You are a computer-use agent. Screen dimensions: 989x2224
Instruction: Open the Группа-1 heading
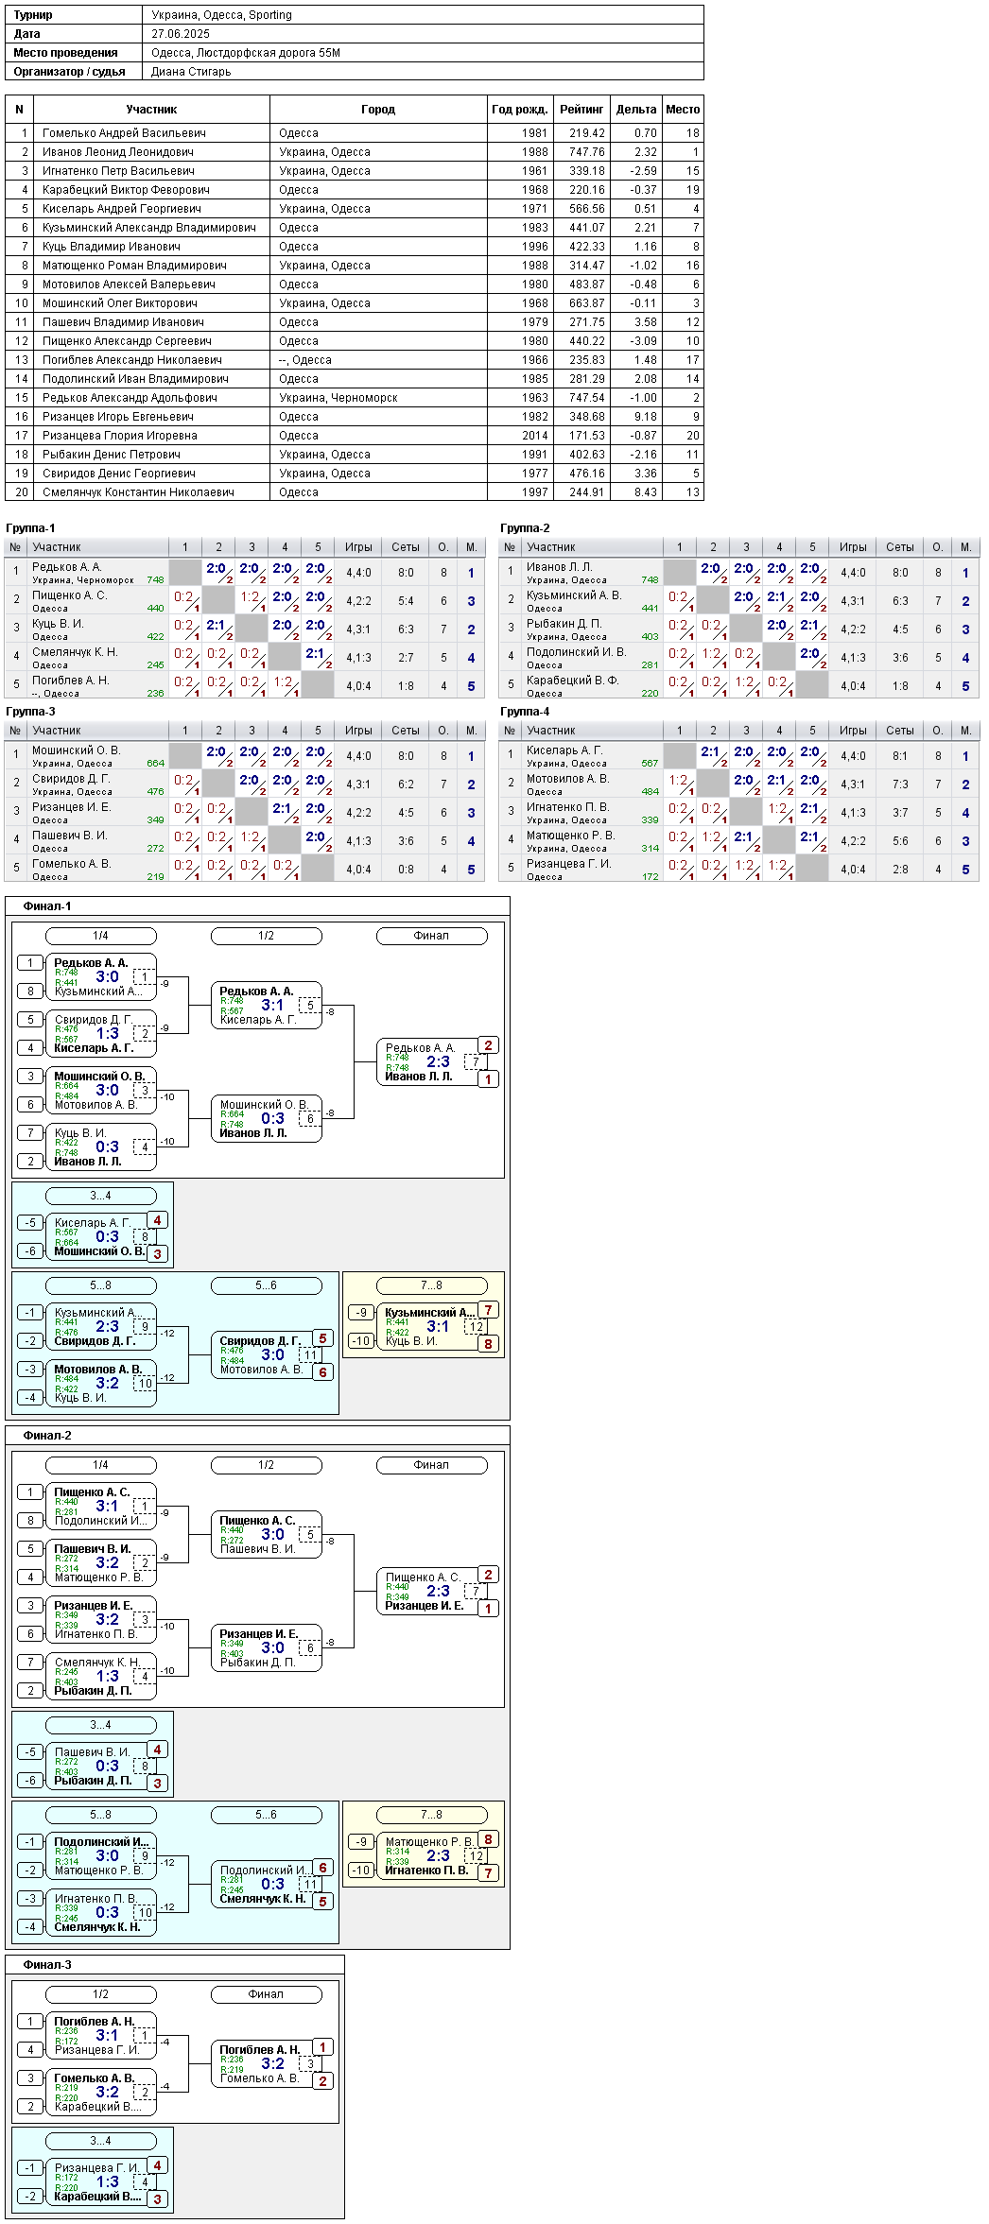30,528
